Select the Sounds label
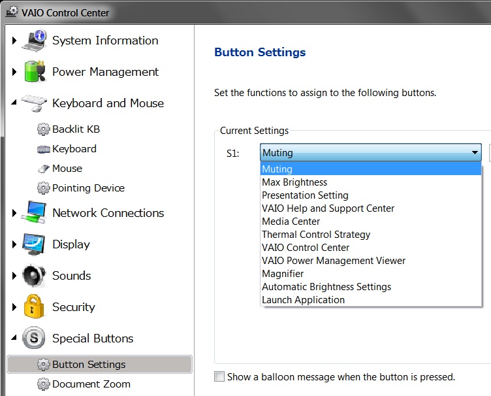The width and height of the screenshot is (491, 396). [x=72, y=276]
